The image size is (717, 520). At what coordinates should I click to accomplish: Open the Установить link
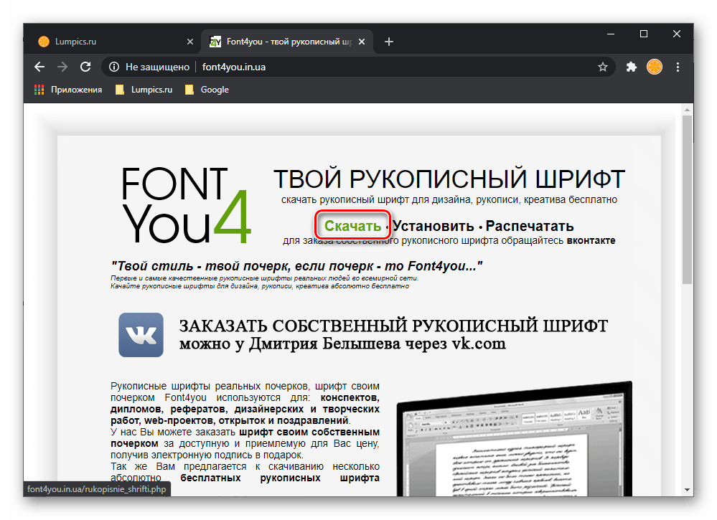433,226
